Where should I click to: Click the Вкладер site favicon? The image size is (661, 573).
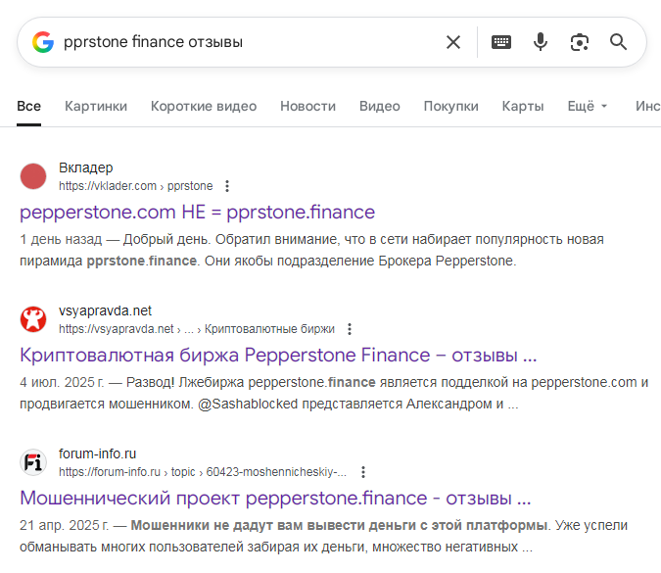coord(34,176)
